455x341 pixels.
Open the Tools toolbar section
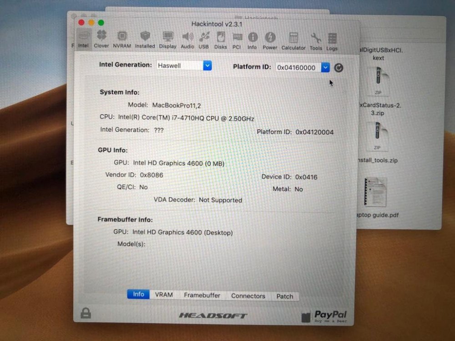pyautogui.click(x=316, y=42)
